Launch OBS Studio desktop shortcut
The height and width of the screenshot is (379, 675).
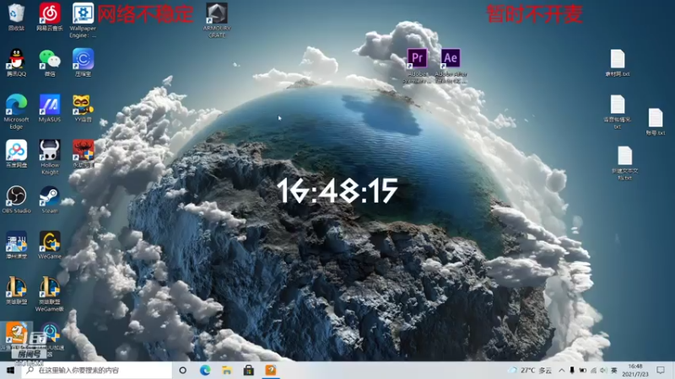pyautogui.click(x=16, y=200)
